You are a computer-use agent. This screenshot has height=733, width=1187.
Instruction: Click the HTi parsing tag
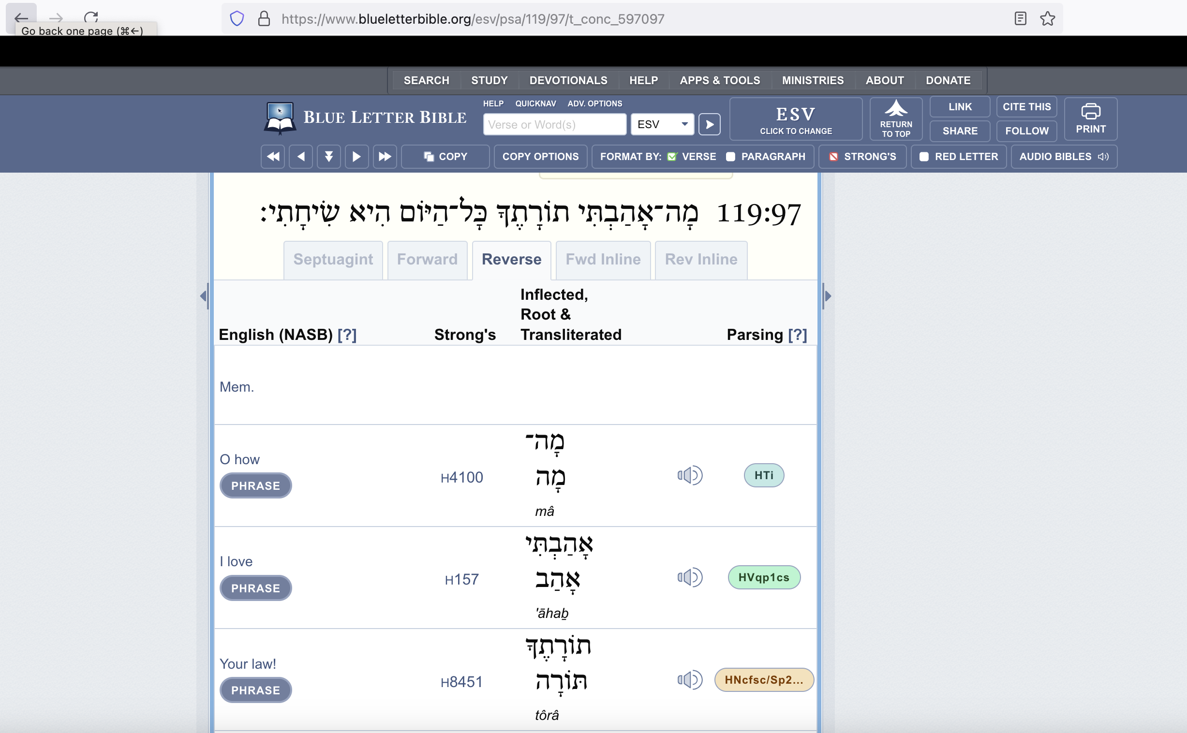pos(764,476)
